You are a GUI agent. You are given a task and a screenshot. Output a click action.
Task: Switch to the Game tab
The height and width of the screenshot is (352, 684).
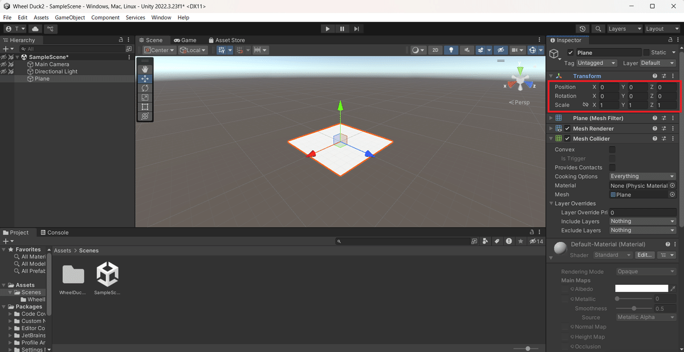click(x=185, y=40)
